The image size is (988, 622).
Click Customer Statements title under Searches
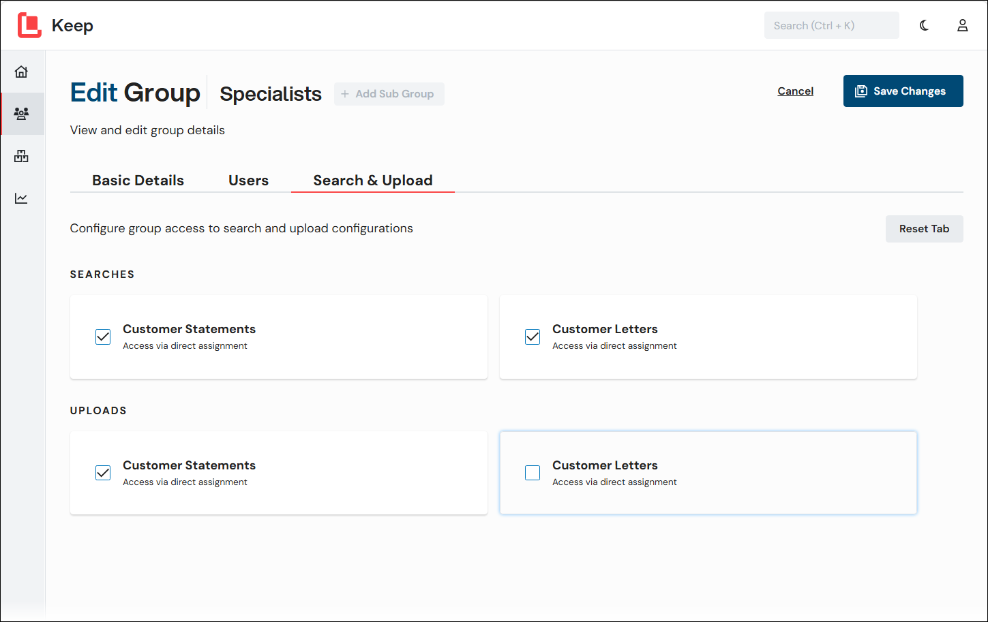coord(189,329)
